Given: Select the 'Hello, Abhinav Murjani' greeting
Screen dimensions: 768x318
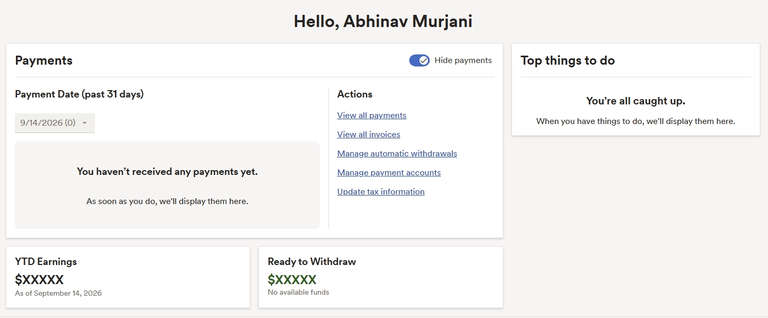Looking at the screenshot, I should [383, 22].
